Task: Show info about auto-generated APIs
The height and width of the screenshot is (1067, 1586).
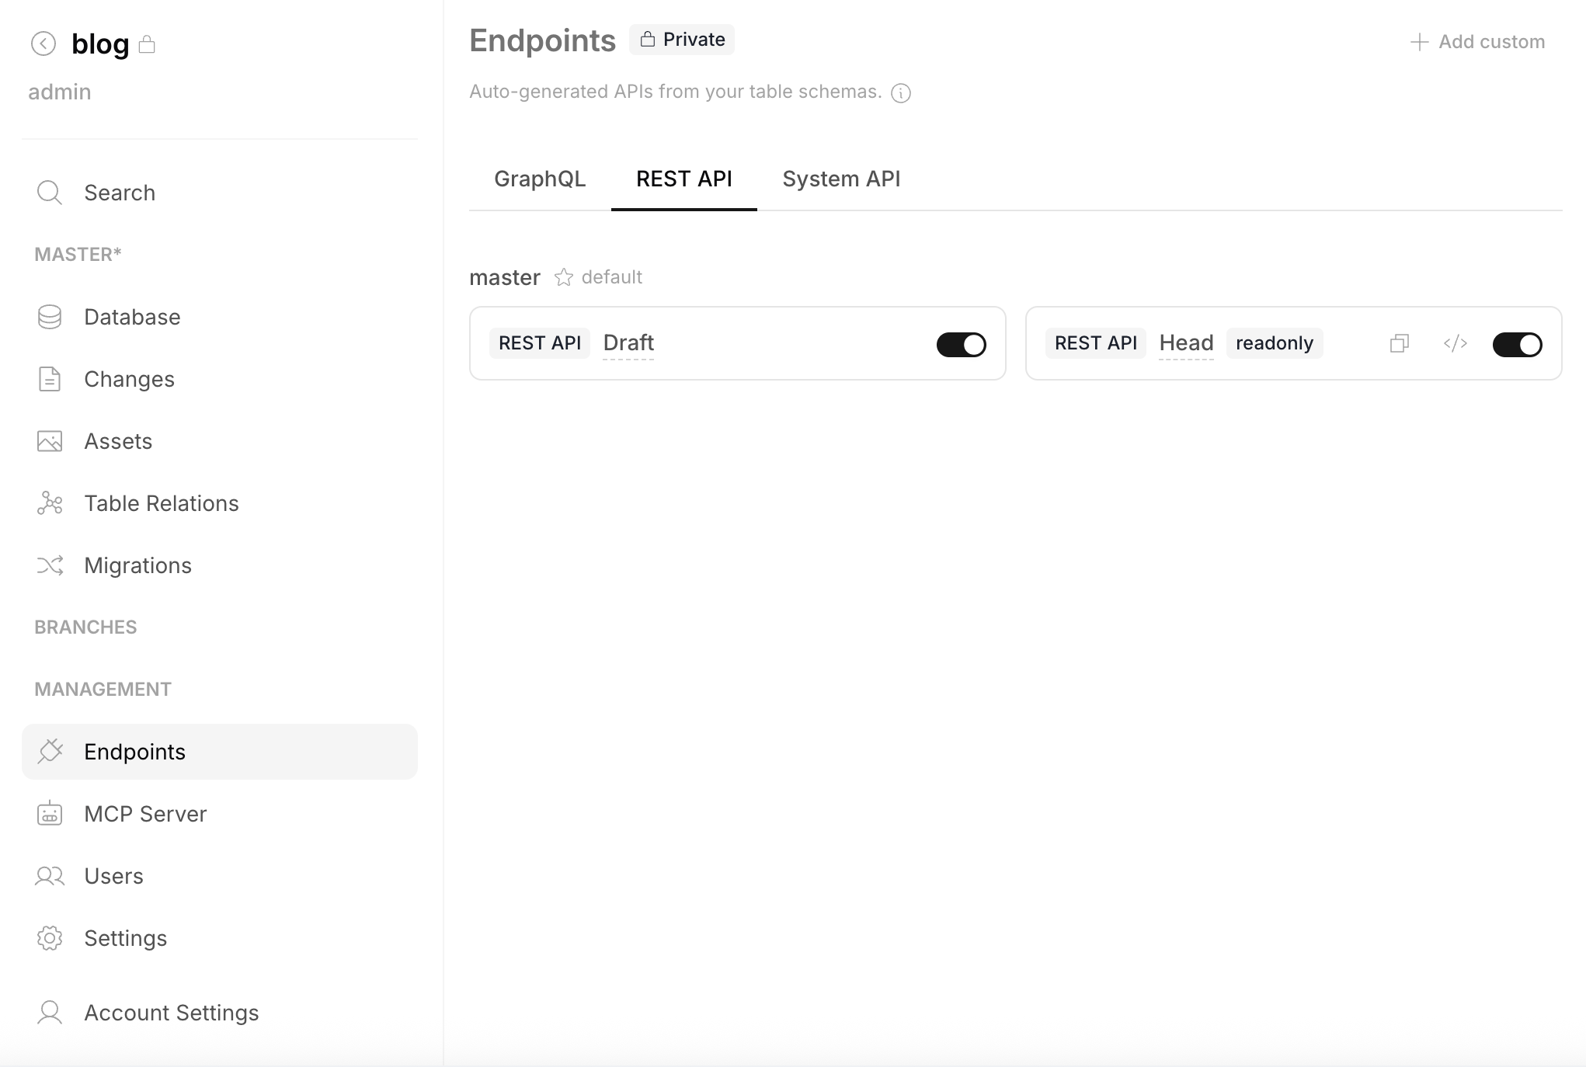Action: pos(900,92)
